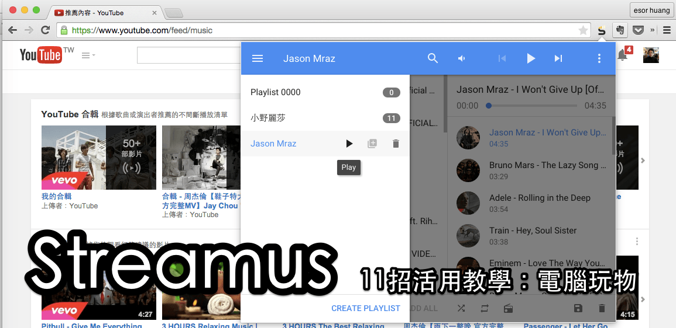This screenshot has height=328, width=676.
Task: Reload the YouTube page
Action: [45, 30]
